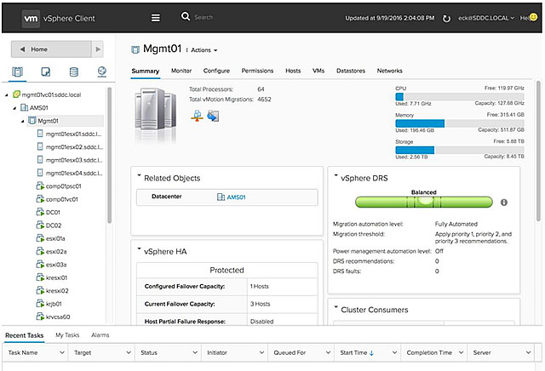Viewport: 545px width, 371px height.
Task: Switch to the Networks tab
Action: (x=390, y=71)
